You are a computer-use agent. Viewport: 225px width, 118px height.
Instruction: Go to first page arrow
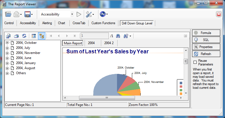pos(51,36)
